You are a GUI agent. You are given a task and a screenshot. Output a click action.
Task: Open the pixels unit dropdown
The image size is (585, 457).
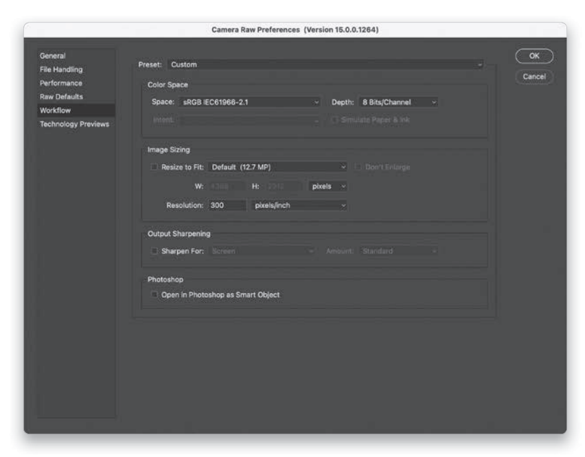pyautogui.click(x=328, y=186)
